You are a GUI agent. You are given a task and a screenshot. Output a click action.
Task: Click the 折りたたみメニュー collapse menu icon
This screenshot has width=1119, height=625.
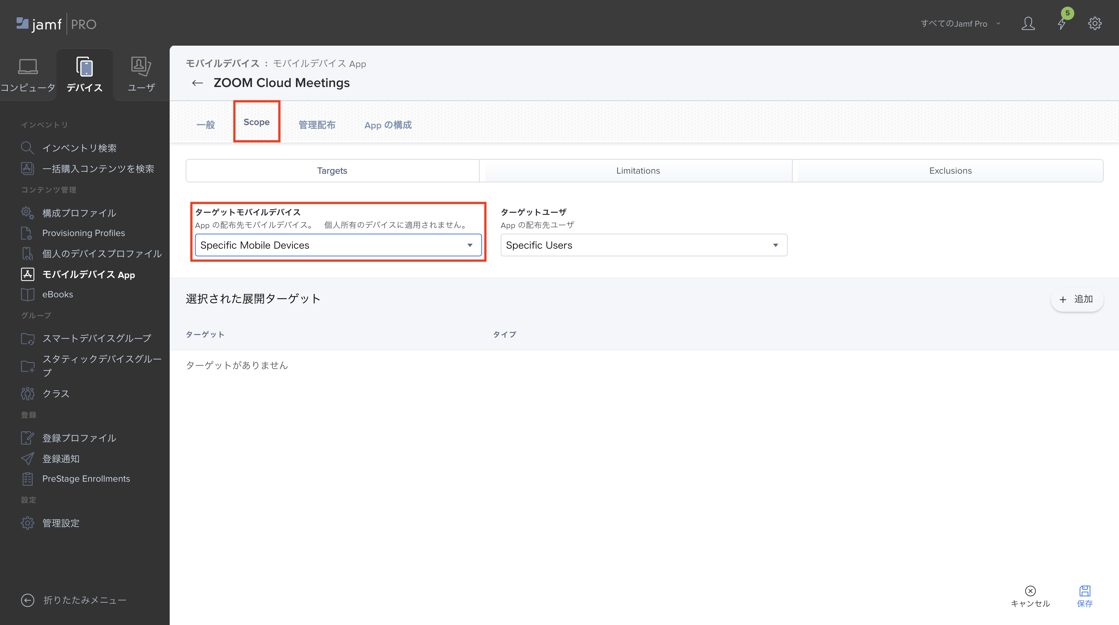tap(28, 600)
